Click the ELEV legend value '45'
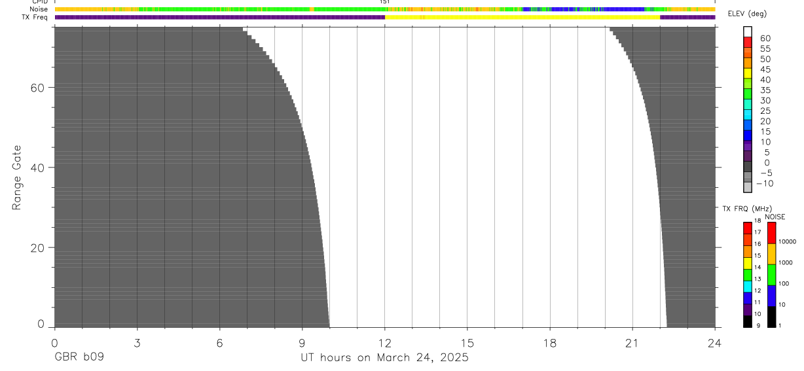Screen dimensions: 804x371 (x=765, y=69)
